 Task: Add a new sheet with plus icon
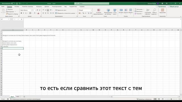pos(24,97)
